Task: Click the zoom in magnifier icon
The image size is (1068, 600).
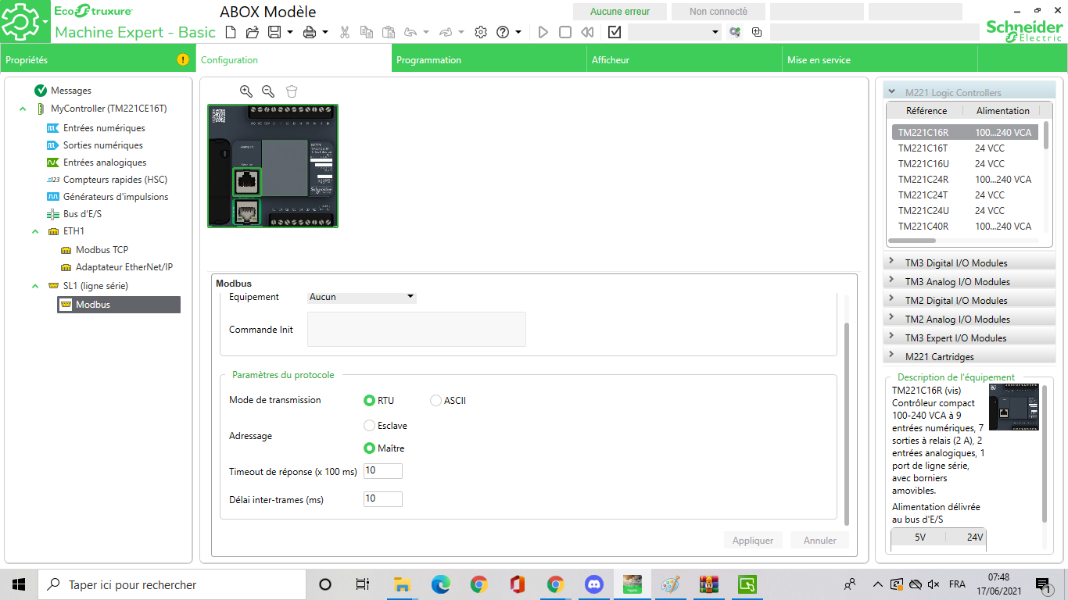Action: [246, 91]
